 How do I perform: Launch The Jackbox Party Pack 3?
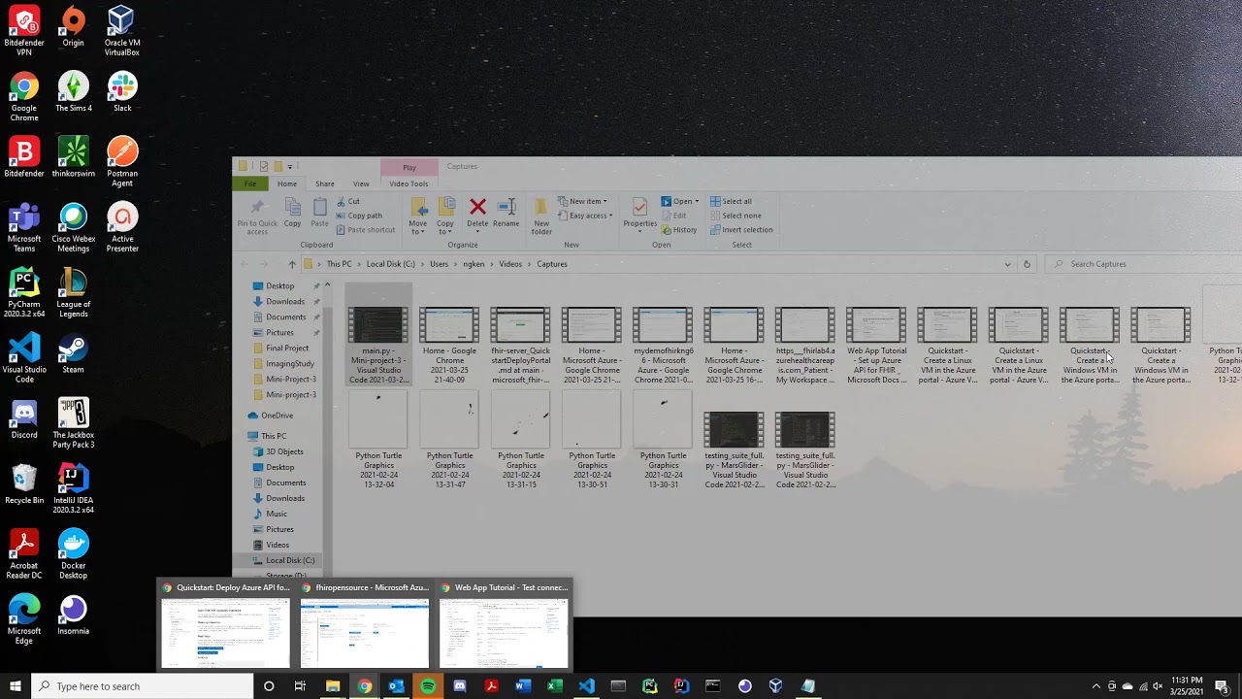tap(73, 422)
